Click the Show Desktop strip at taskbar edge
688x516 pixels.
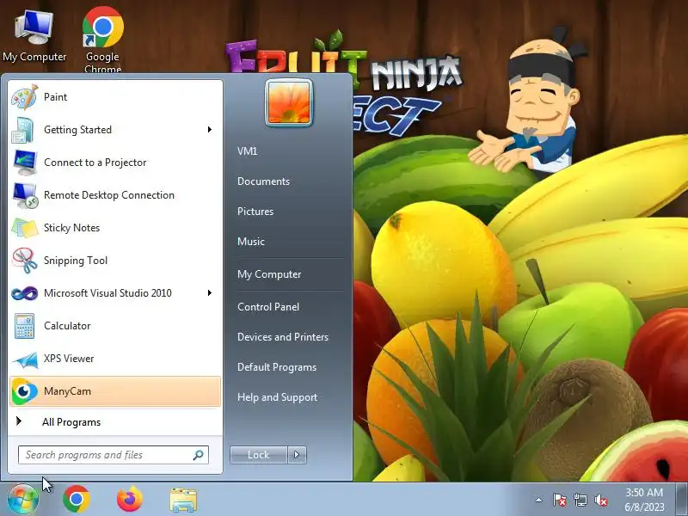pyautogui.click(x=681, y=499)
